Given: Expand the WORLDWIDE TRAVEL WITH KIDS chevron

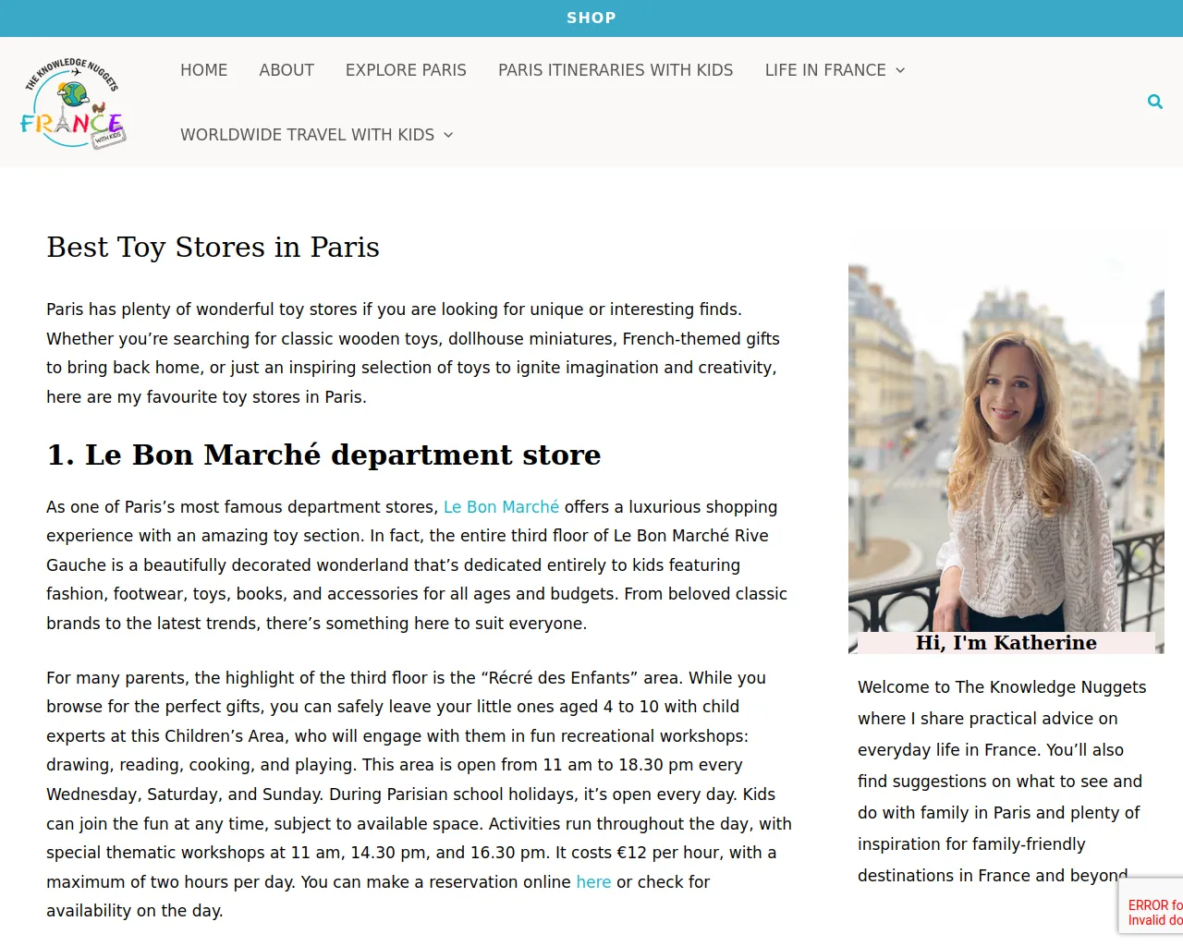Looking at the screenshot, I should (448, 135).
